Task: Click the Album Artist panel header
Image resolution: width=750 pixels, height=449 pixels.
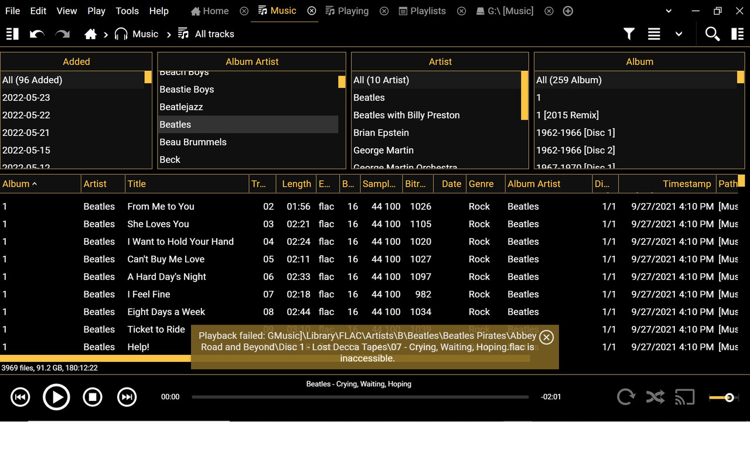Action: tap(252, 61)
